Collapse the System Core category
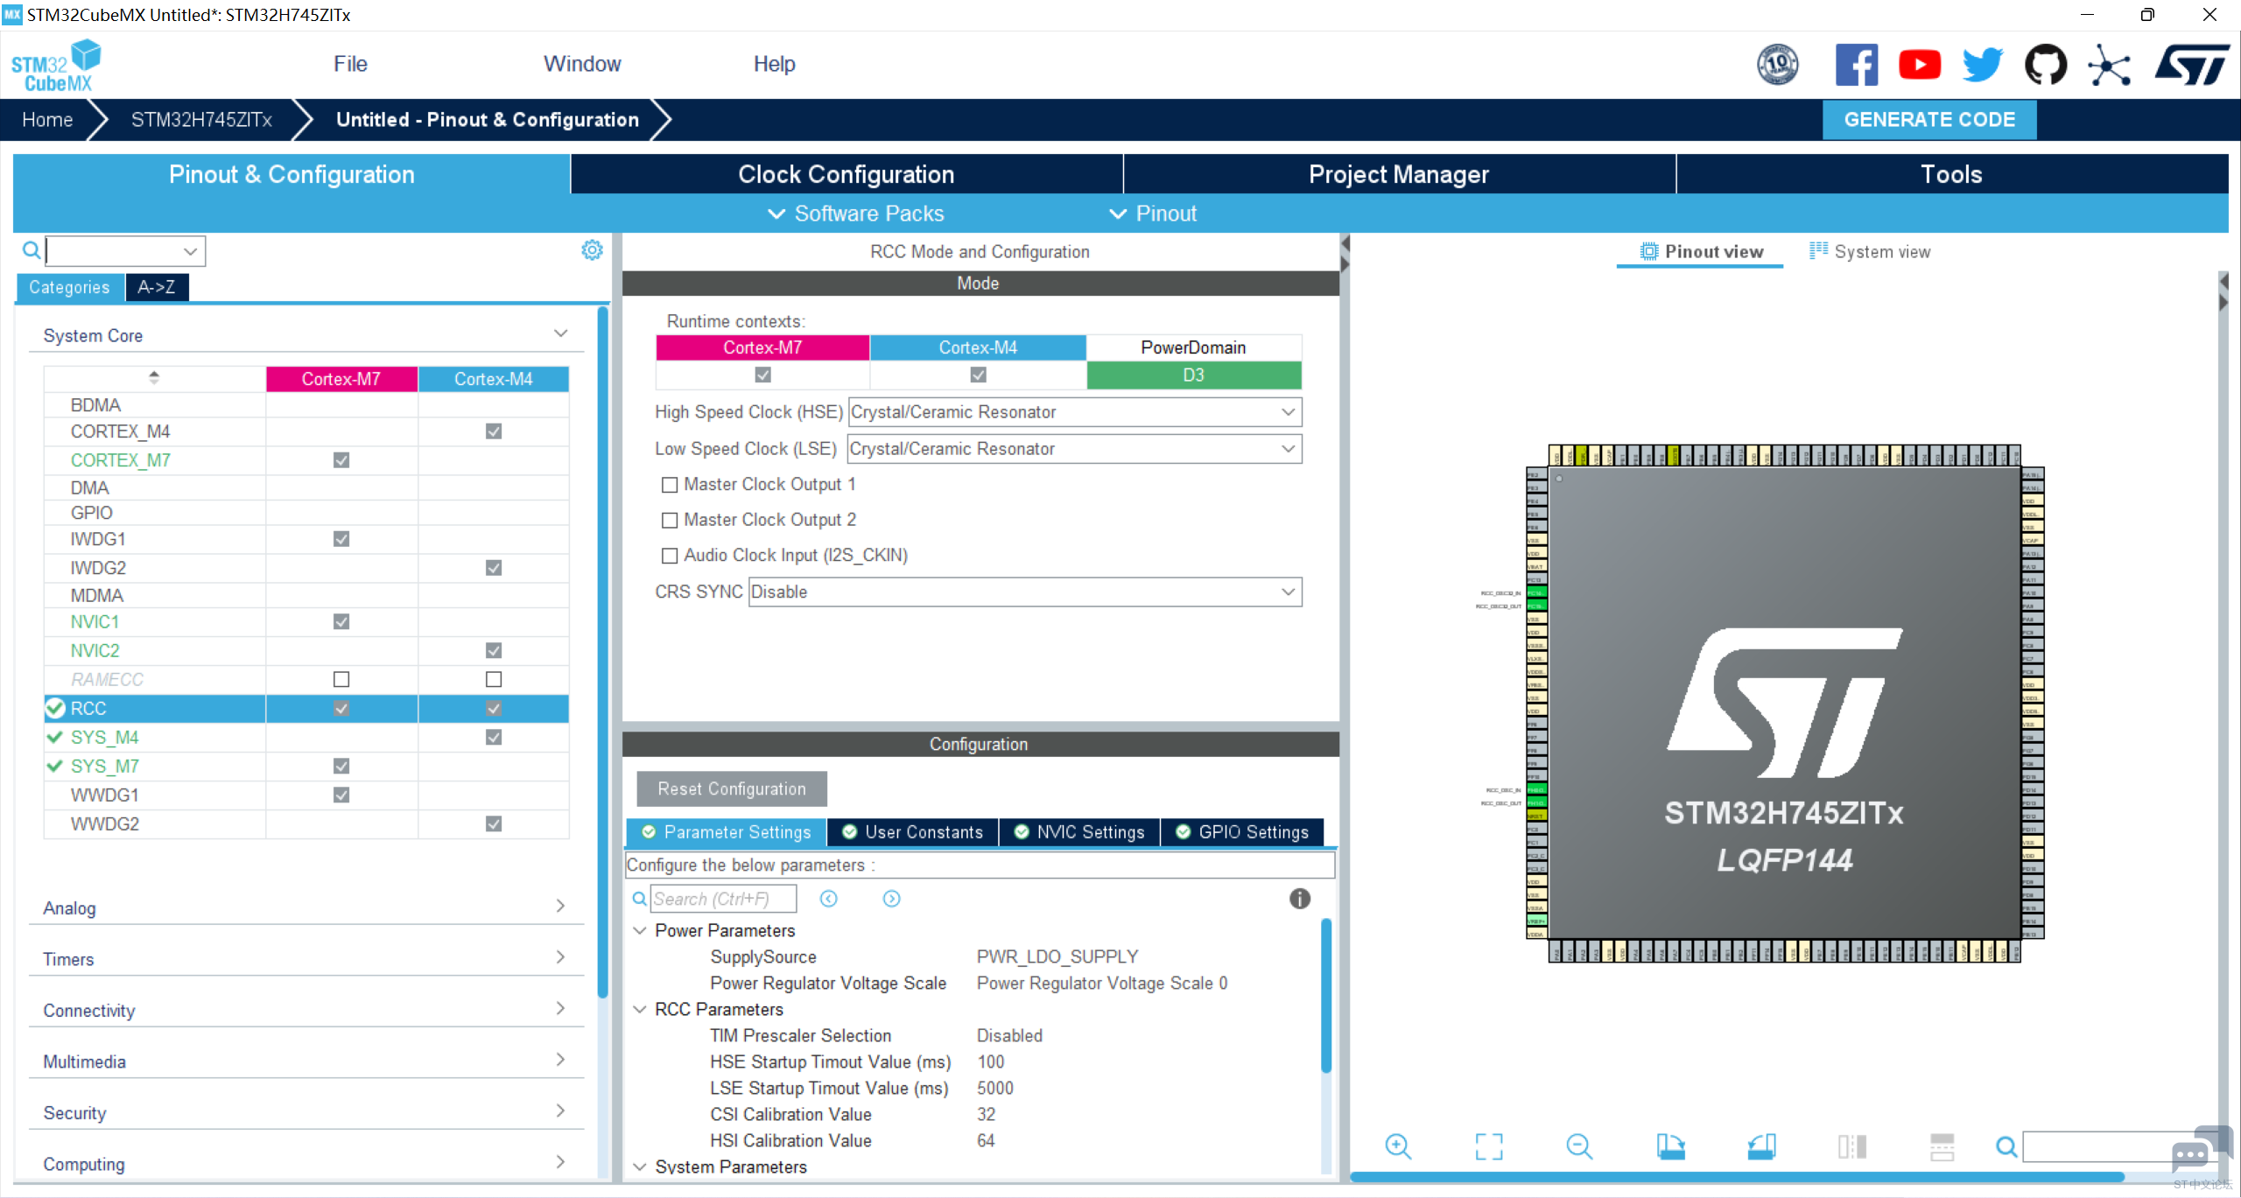The width and height of the screenshot is (2241, 1198). [561, 334]
